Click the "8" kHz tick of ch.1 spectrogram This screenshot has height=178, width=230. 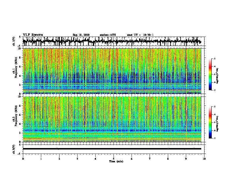(20, 58)
